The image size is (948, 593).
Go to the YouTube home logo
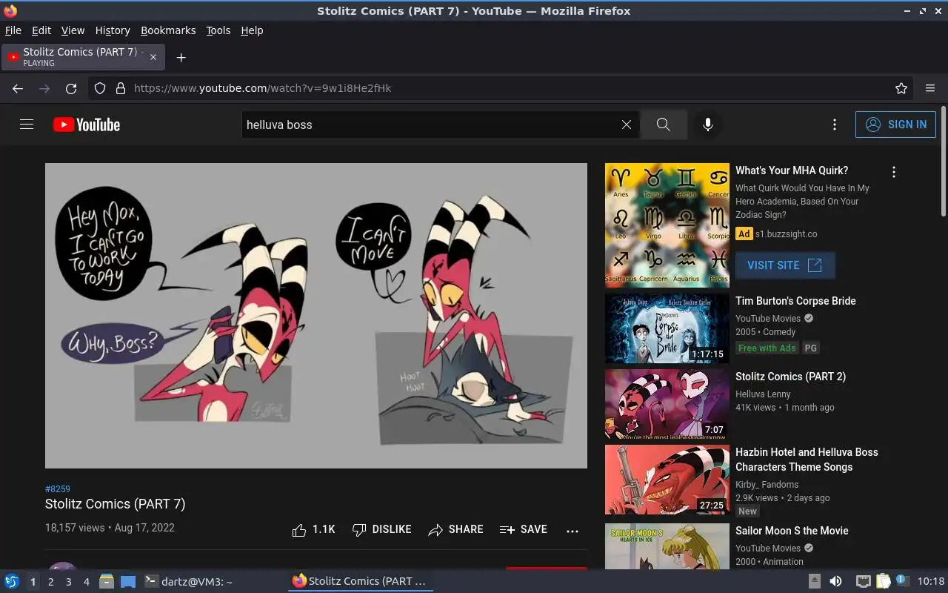[87, 125]
